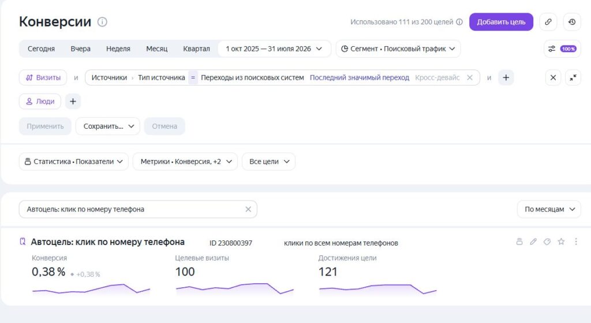Click Источники in the filter condition
Screen dimensions: 591x323
109,77
